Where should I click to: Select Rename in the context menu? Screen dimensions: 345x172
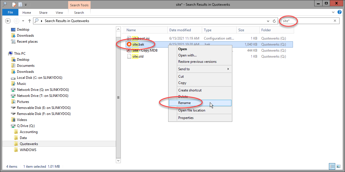point(200,103)
